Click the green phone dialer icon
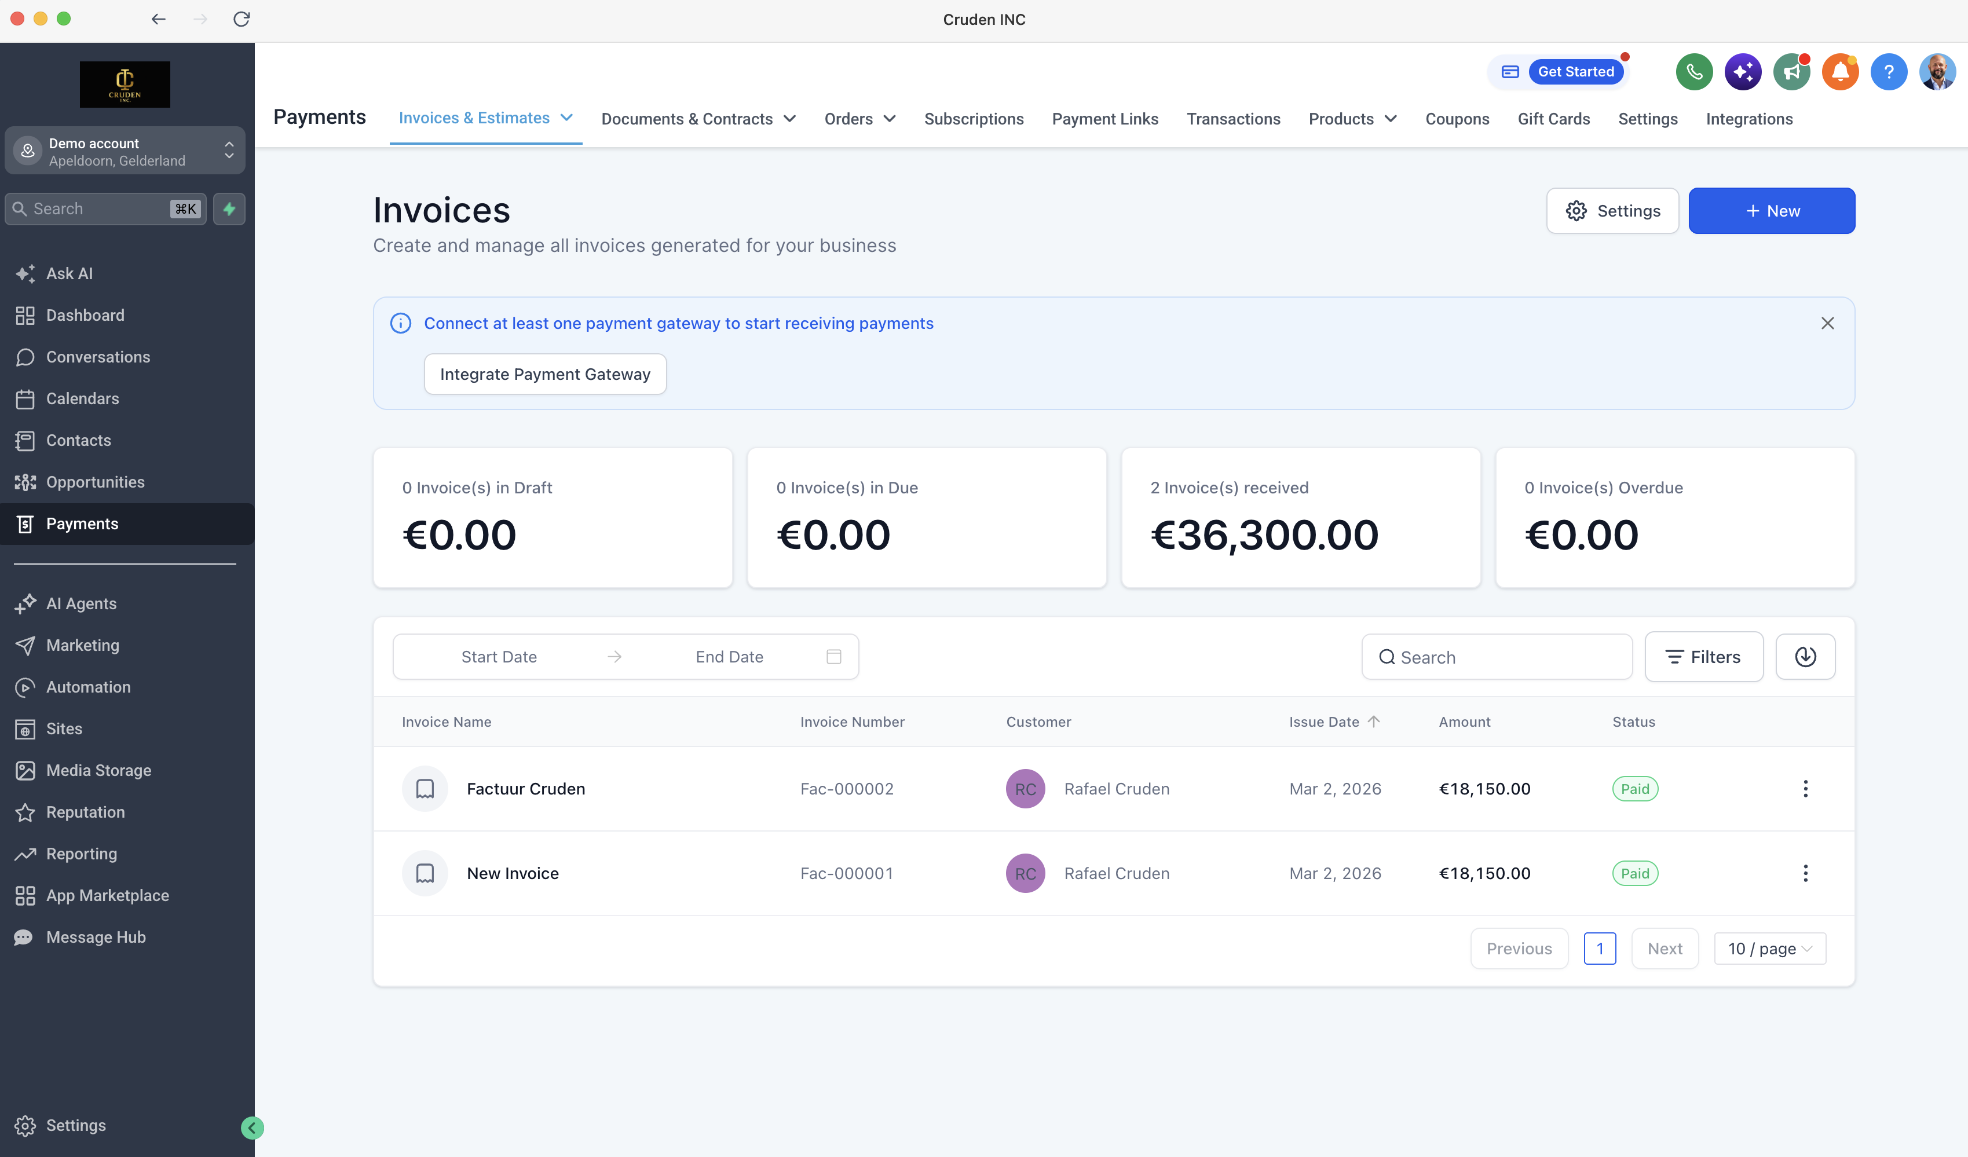This screenshot has width=1968, height=1157. point(1694,72)
